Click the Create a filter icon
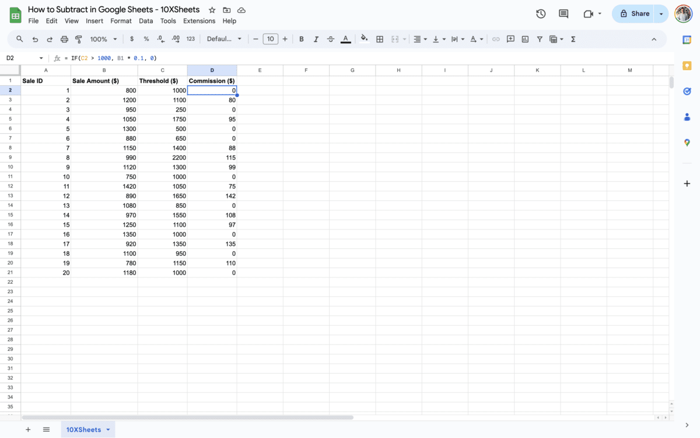The height and width of the screenshot is (438, 700). click(540, 39)
